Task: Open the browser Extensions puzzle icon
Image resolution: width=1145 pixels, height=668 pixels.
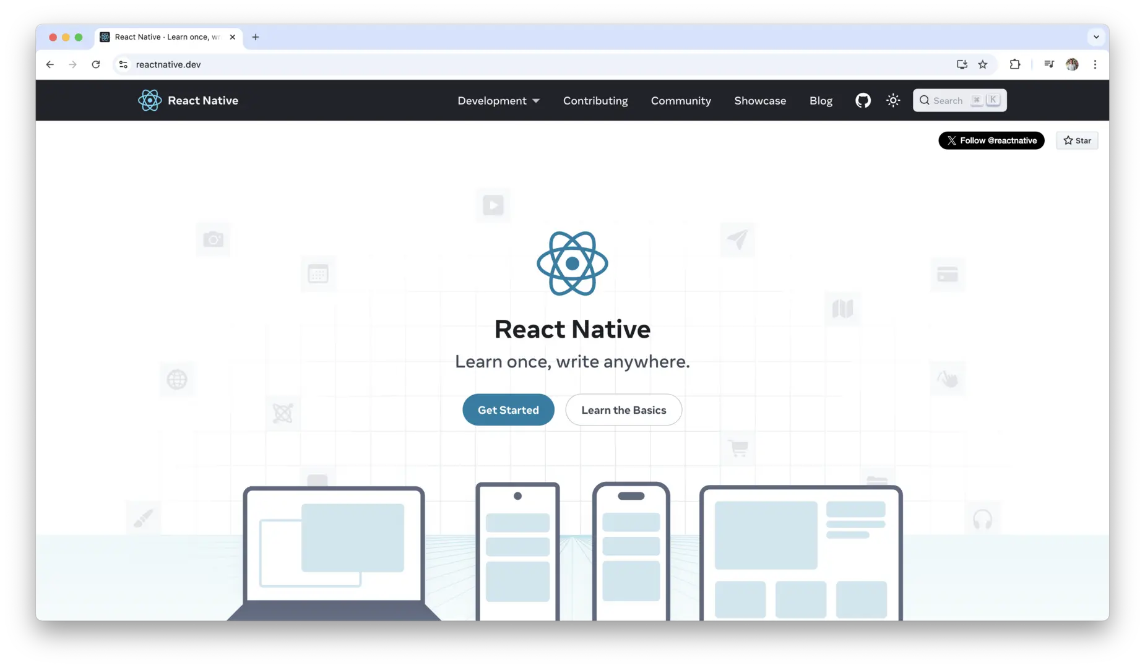Action: point(1015,64)
